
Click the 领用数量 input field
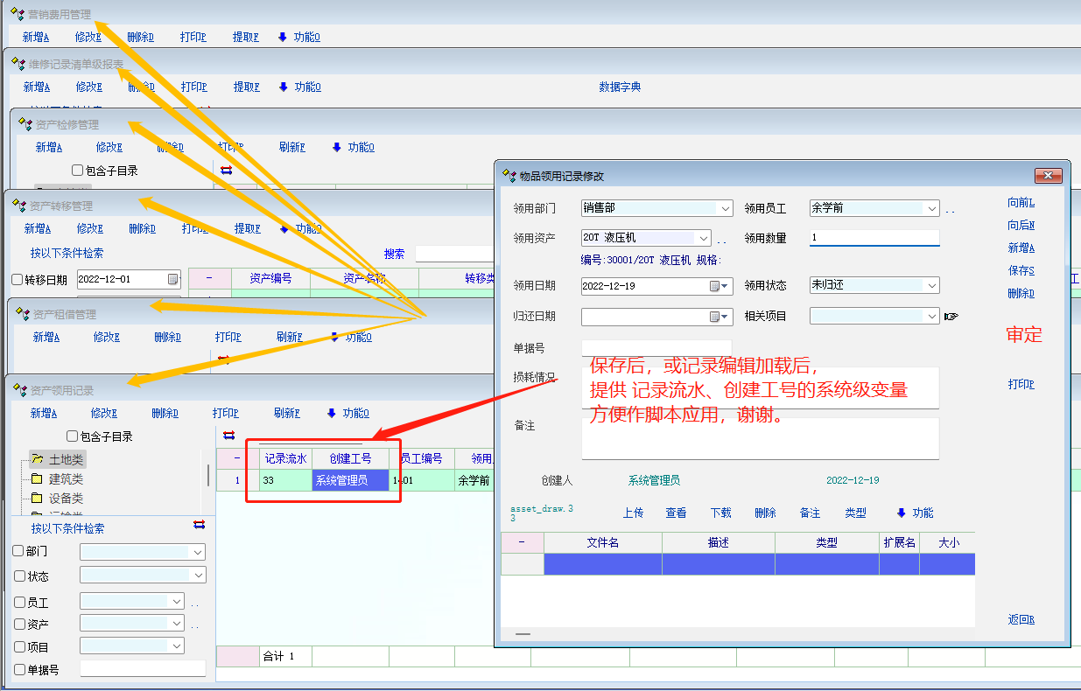coord(874,238)
